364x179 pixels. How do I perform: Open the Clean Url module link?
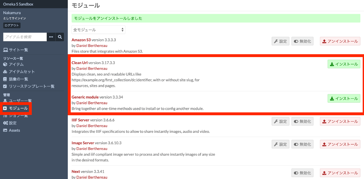pyautogui.click(x=80, y=63)
